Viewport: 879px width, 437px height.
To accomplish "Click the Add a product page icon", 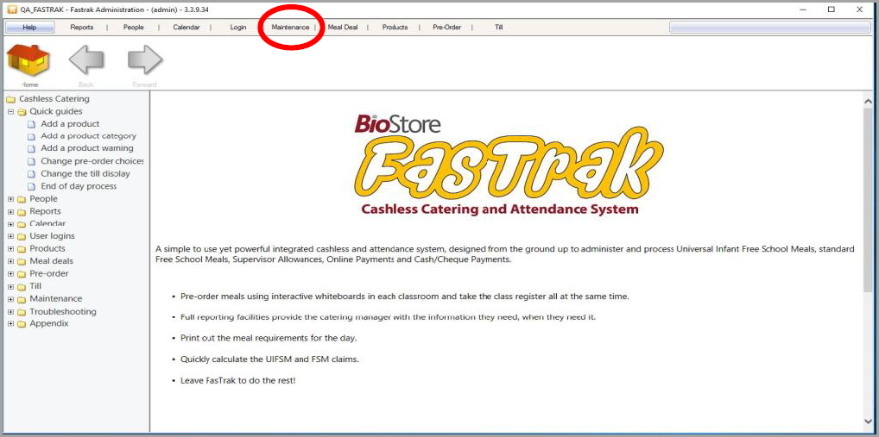I will click(31, 124).
